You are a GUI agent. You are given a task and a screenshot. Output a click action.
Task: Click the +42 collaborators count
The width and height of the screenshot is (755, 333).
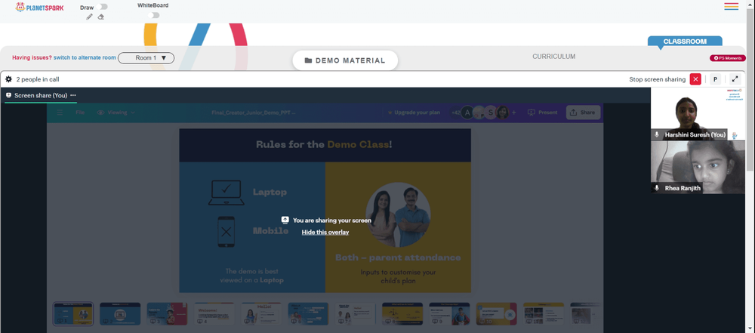[455, 113]
